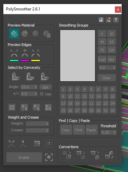Open the custom preview material settings
The height and width of the screenshot is (172, 128).
click(47, 34)
